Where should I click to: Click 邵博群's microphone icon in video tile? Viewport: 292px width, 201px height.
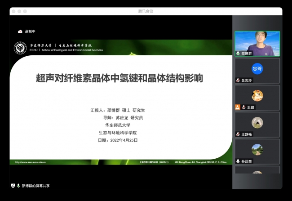coord(238,53)
